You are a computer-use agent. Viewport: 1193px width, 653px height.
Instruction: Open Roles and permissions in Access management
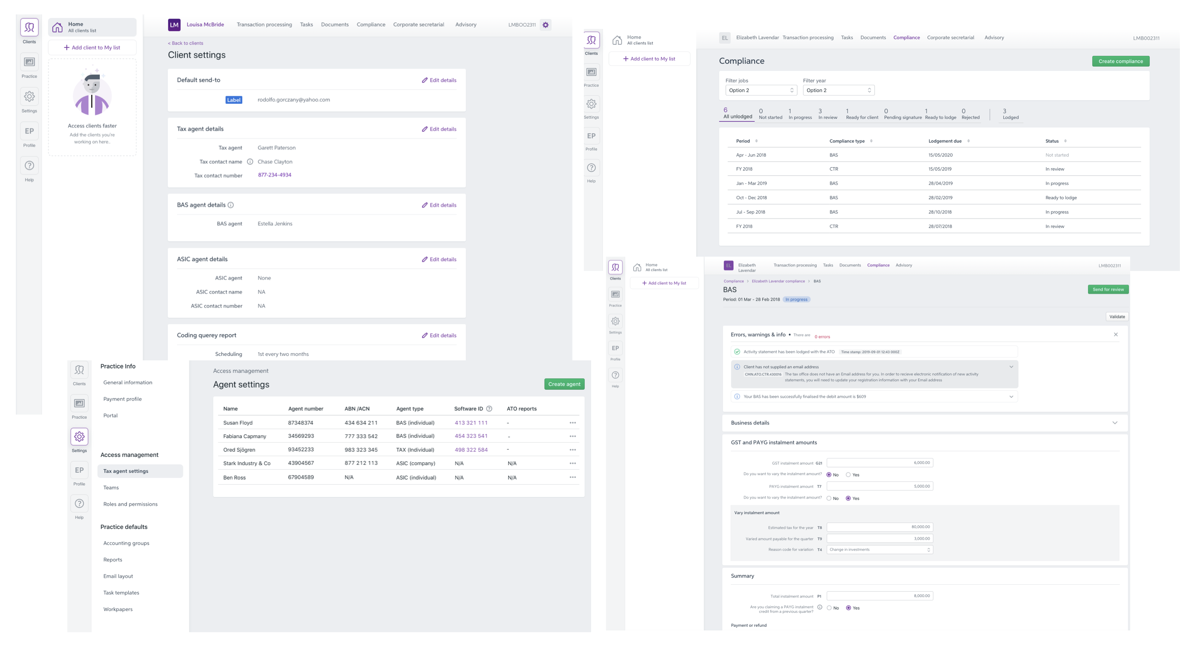130,504
